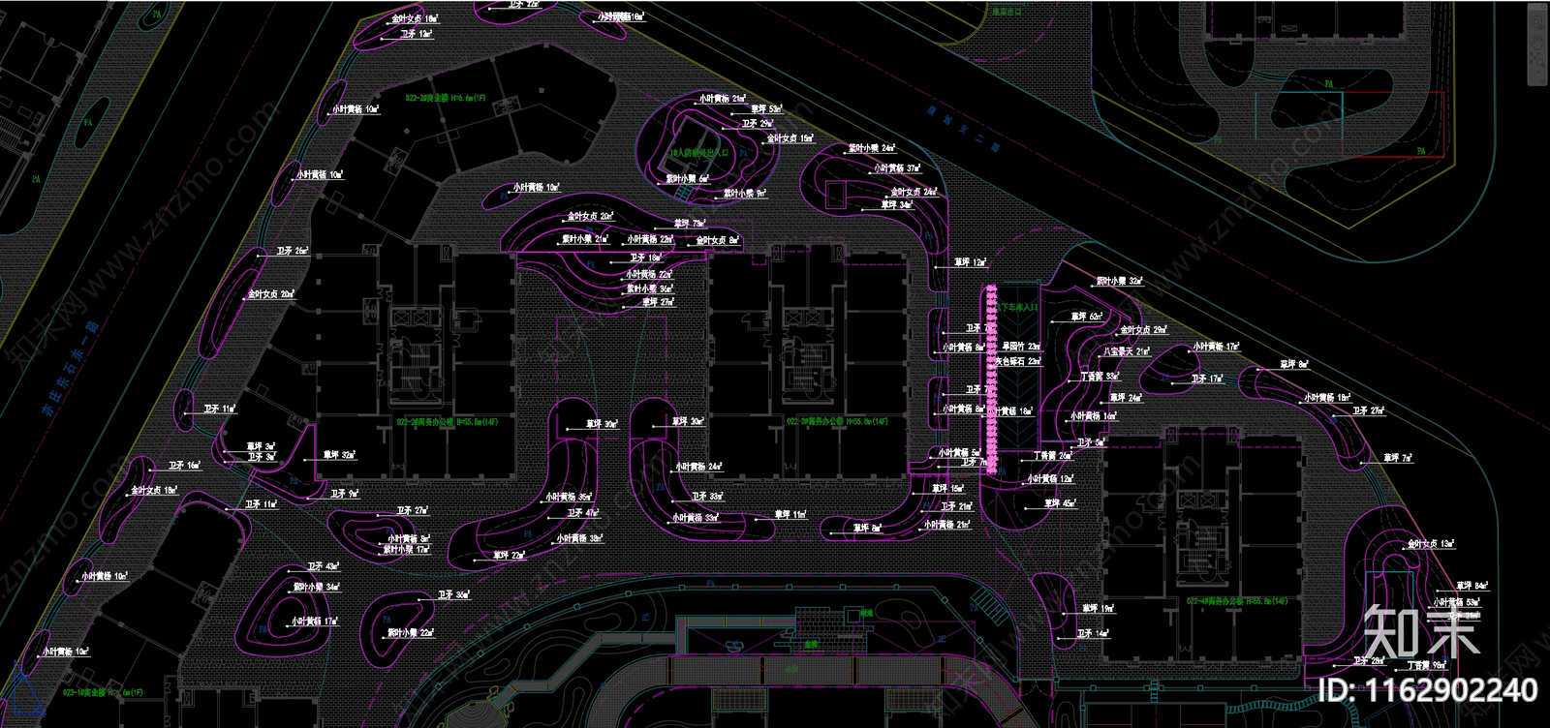The image size is (1550, 728).
Task: Click the 小叶黄杨 33㎡ annotation
Action: point(696,517)
